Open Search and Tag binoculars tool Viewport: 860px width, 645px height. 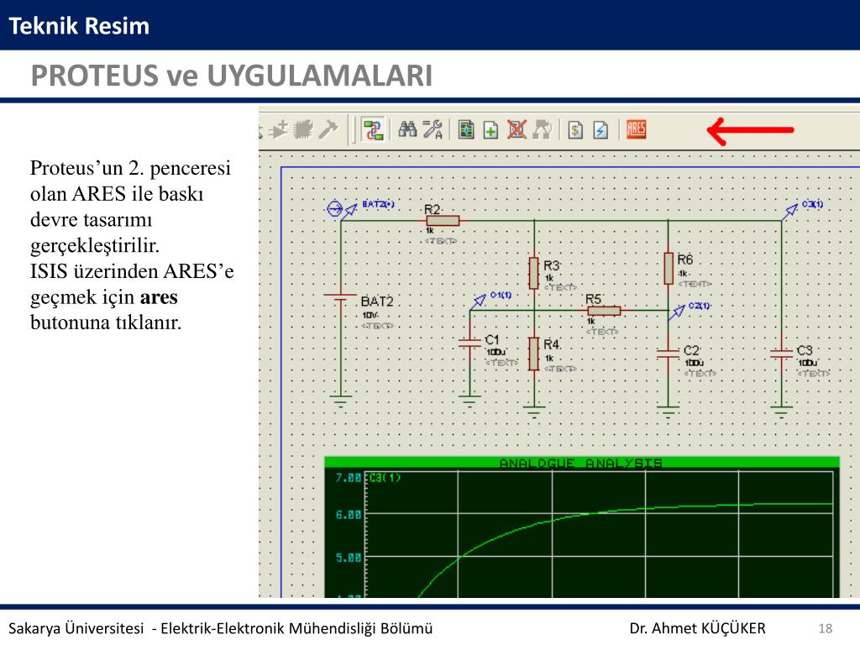[x=407, y=130]
